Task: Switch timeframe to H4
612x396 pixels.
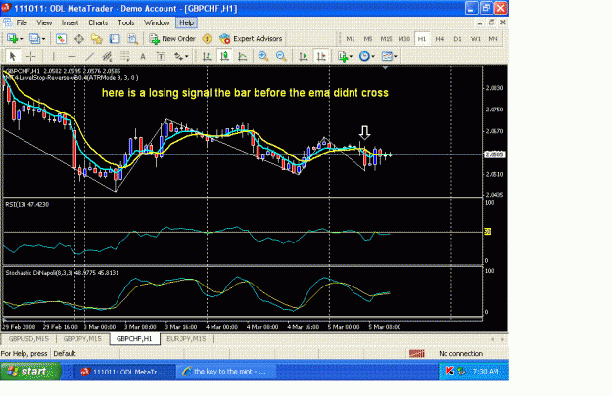Action: point(440,39)
